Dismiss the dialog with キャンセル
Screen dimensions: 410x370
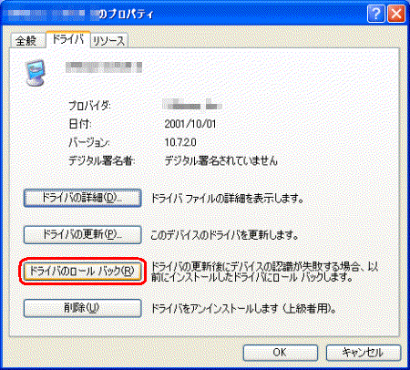tap(364, 353)
